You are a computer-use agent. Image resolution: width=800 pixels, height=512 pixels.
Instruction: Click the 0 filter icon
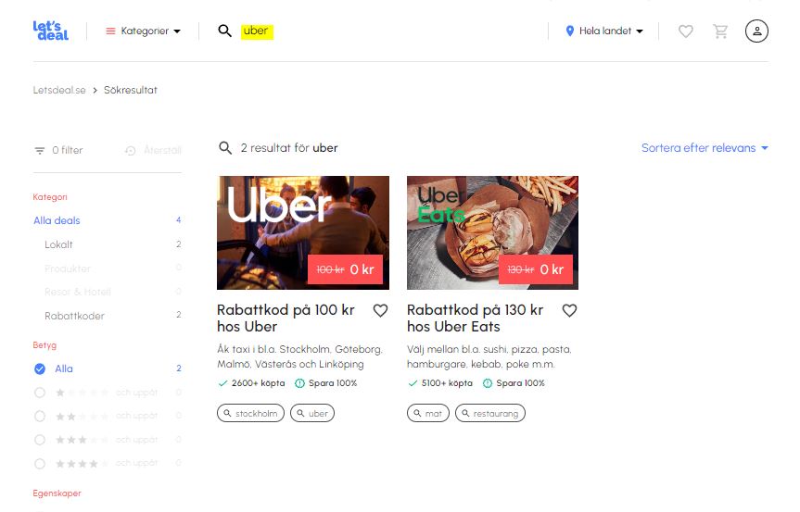pyautogui.click(x=40, y=150)
